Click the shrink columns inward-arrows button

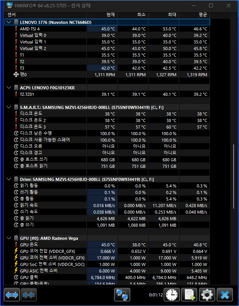click(x=29, y=295)
